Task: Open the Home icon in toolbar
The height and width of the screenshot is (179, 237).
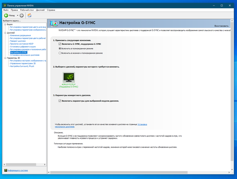Action: point(30,15)
